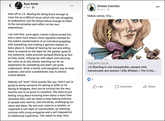The width and height of the screenshot is (165, 121).
Task: View the reaction count of 1
Action: (93, 79)
